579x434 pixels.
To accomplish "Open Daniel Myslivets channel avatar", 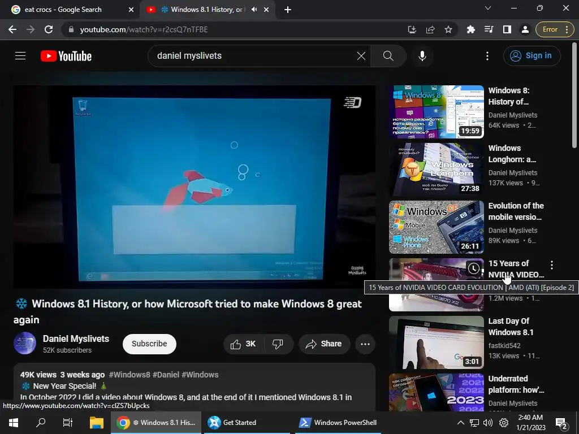I will tap(25, 343).
